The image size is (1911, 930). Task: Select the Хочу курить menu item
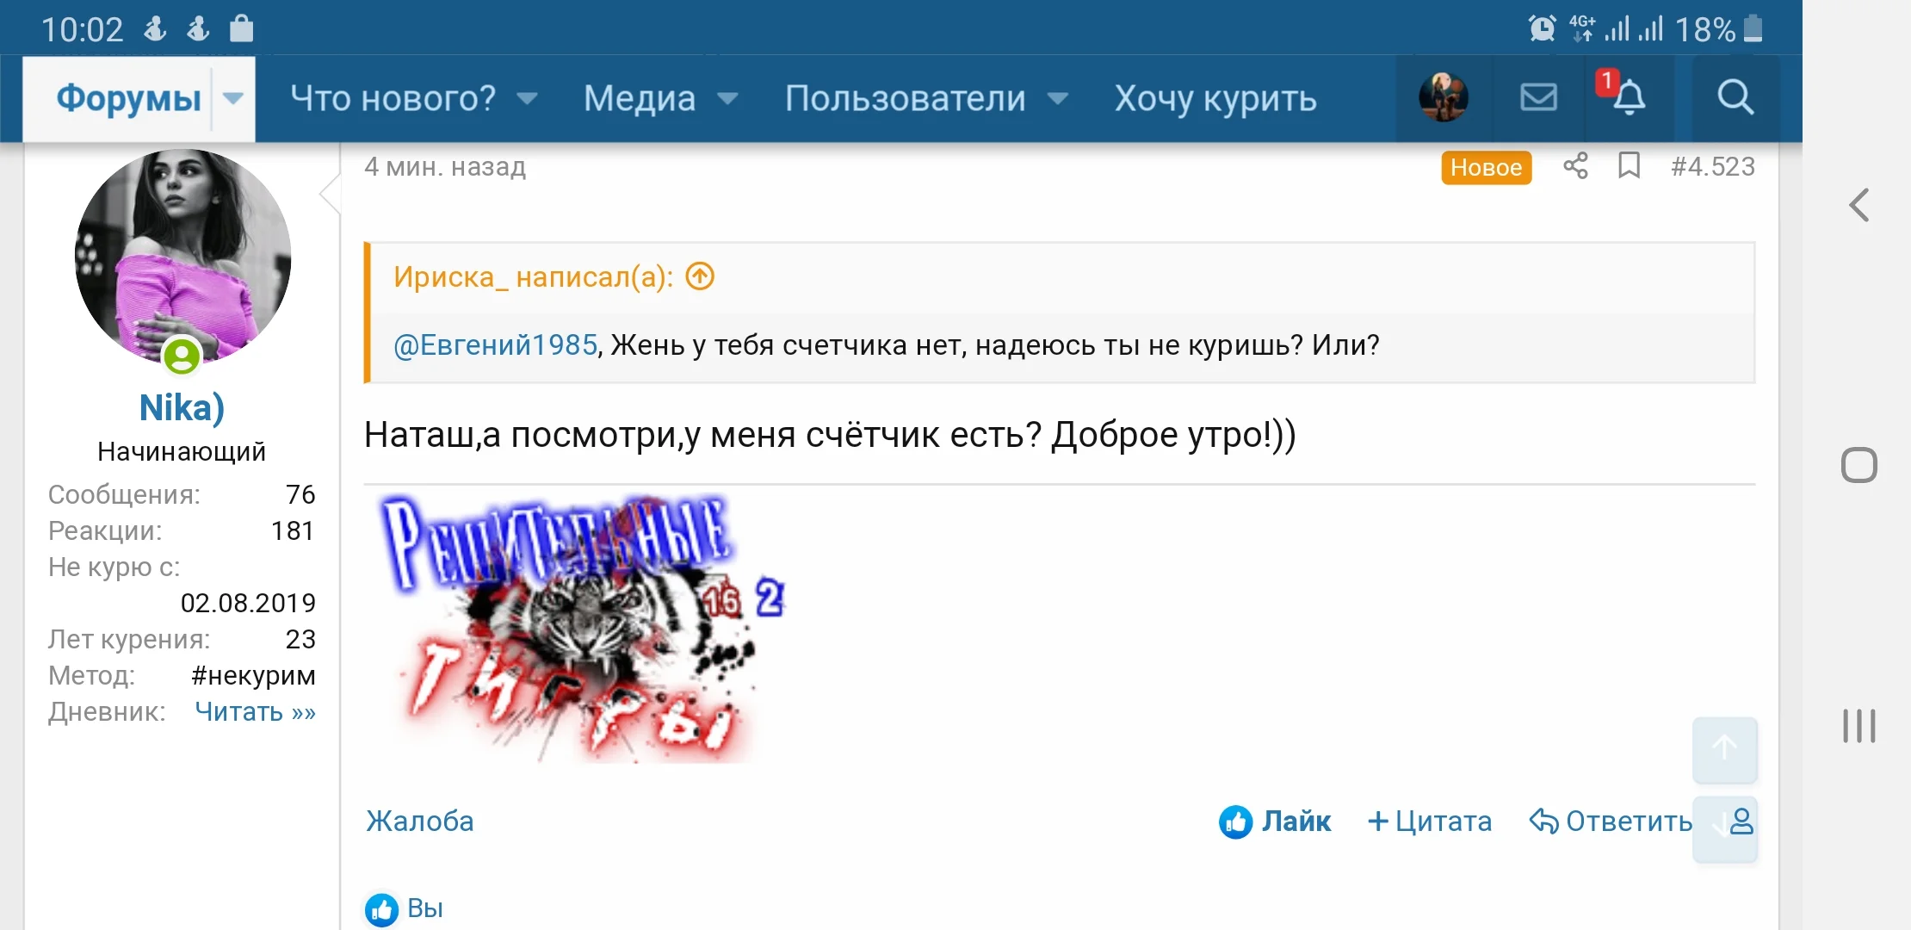point(1215,98)
